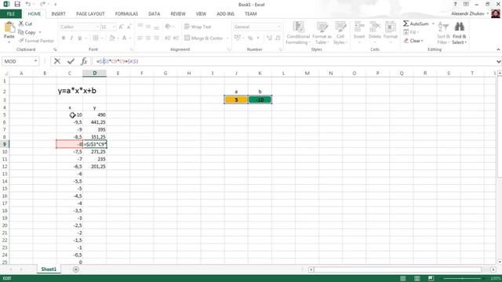This screenshot has width=502, height=282.
Task: Adjust the zoom slider
Action: point(462,279)
